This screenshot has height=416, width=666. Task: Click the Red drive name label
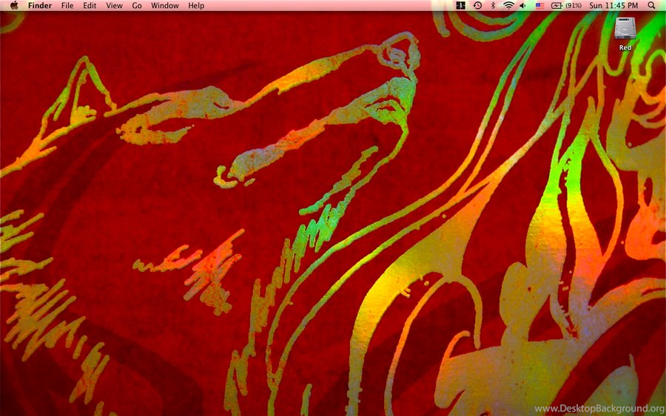tap(625, 47)
